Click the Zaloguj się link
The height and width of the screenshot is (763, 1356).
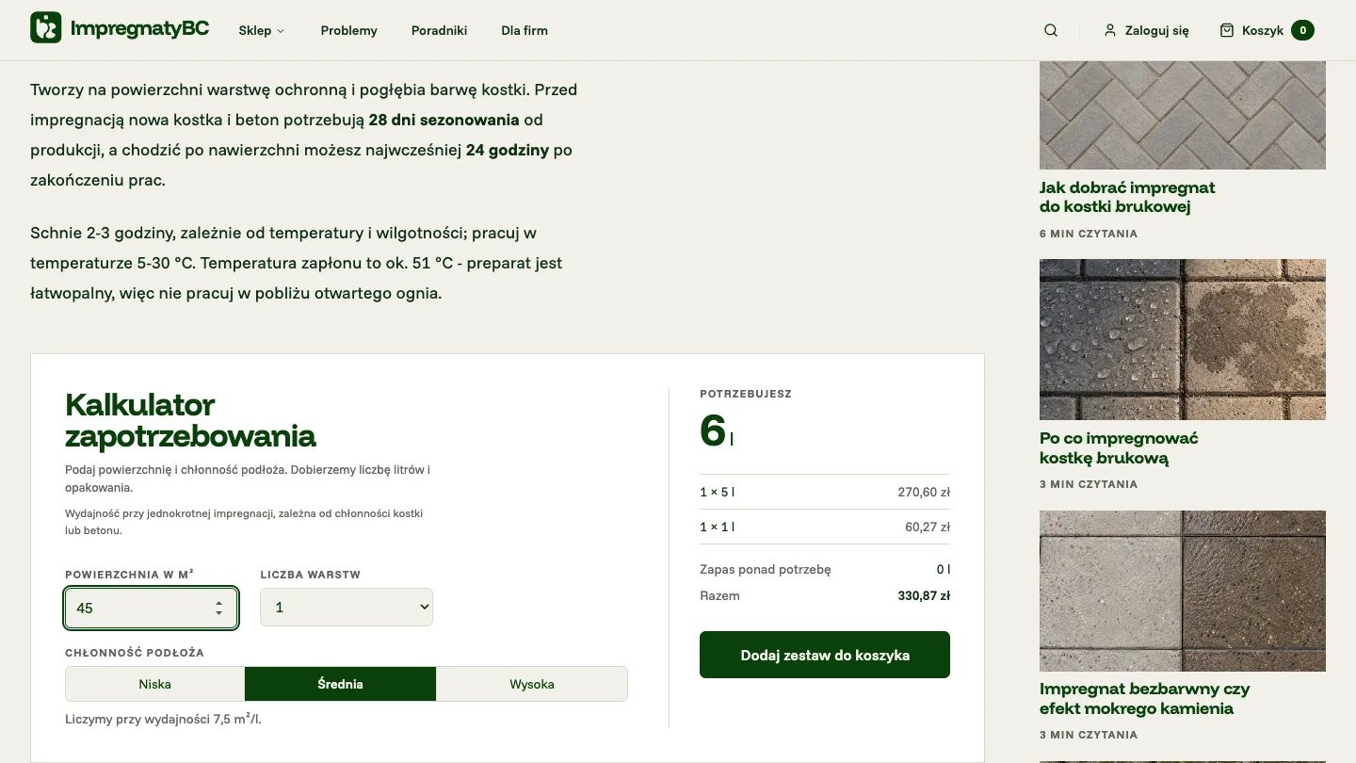coord(1156,31)
